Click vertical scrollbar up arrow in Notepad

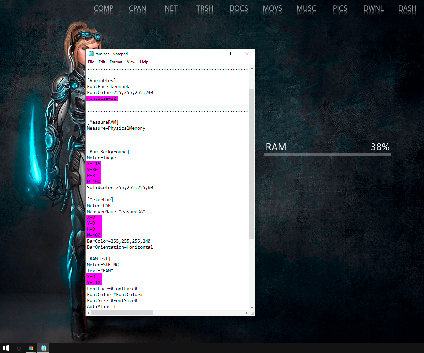[x=252, y=69]
